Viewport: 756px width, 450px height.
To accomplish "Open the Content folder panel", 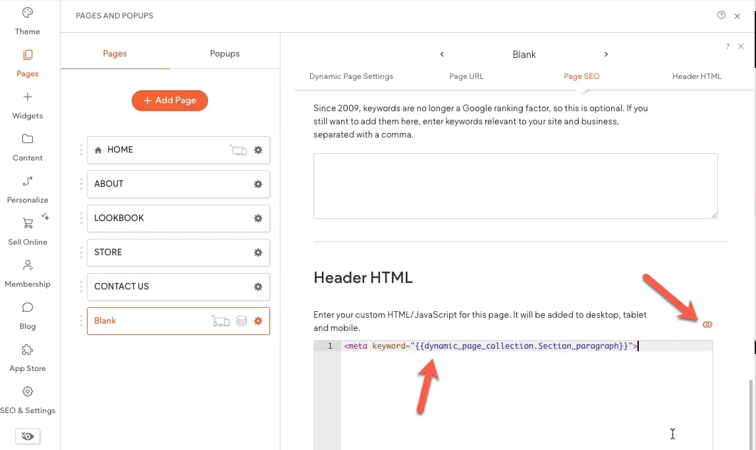I will [x=28, y=148].
